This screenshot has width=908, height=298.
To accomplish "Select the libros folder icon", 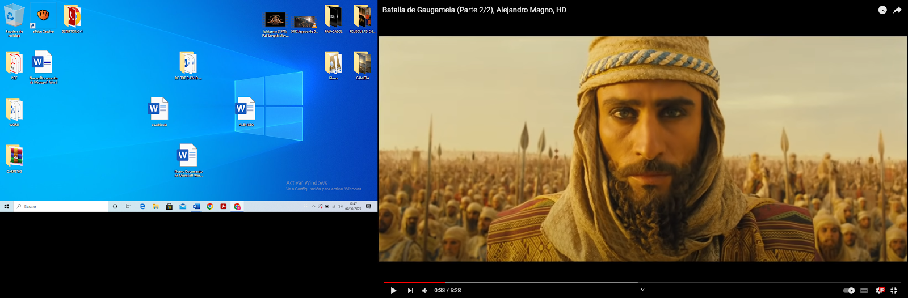I will (333, 65).
